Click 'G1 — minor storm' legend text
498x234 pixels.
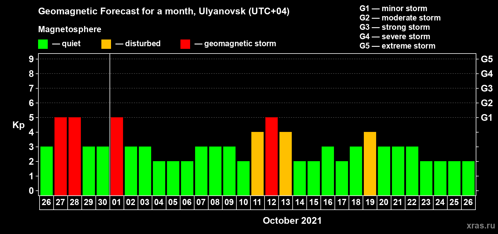393,8
